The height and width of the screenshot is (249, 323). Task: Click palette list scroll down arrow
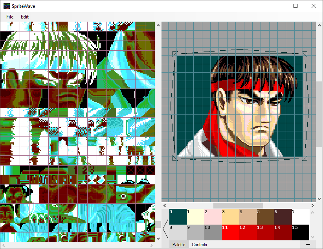point(312,237)
